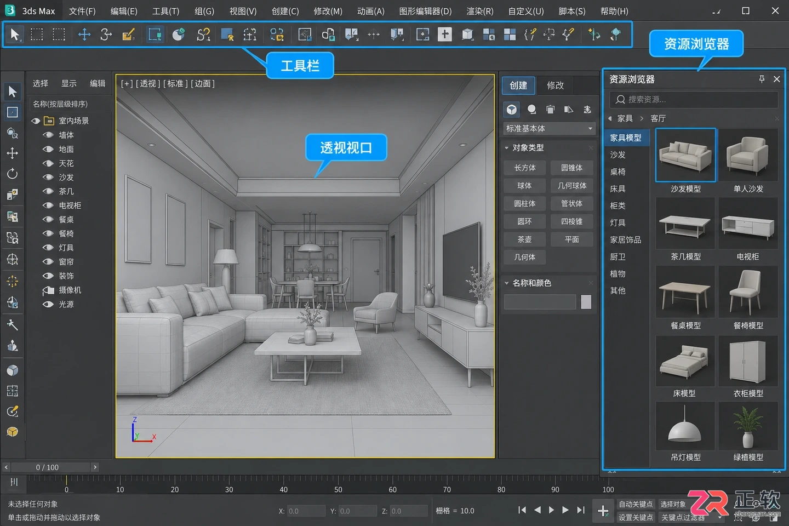Viewport: 789px width, 526px height.
Task: Hide the 墙体 layer eye icon
Action: tap(48, 135)
